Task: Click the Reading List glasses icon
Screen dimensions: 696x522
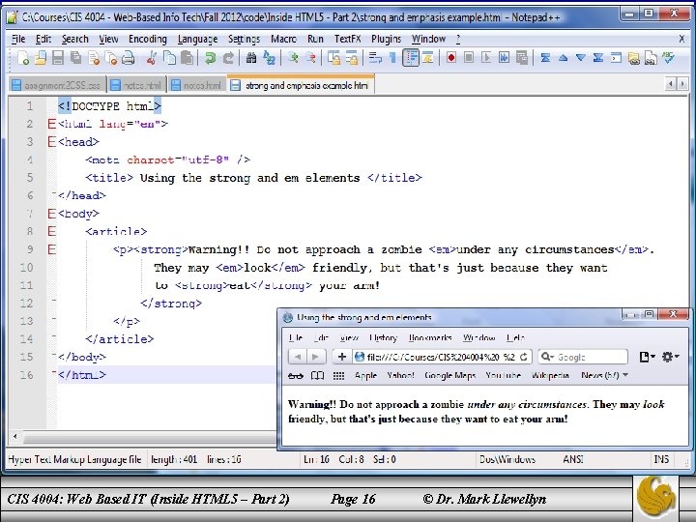Action: (x=296, y=375)
